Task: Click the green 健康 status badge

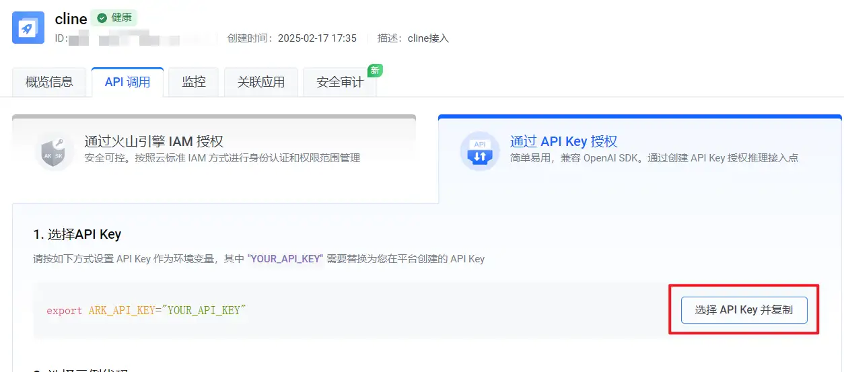Action: coord(114,17)
